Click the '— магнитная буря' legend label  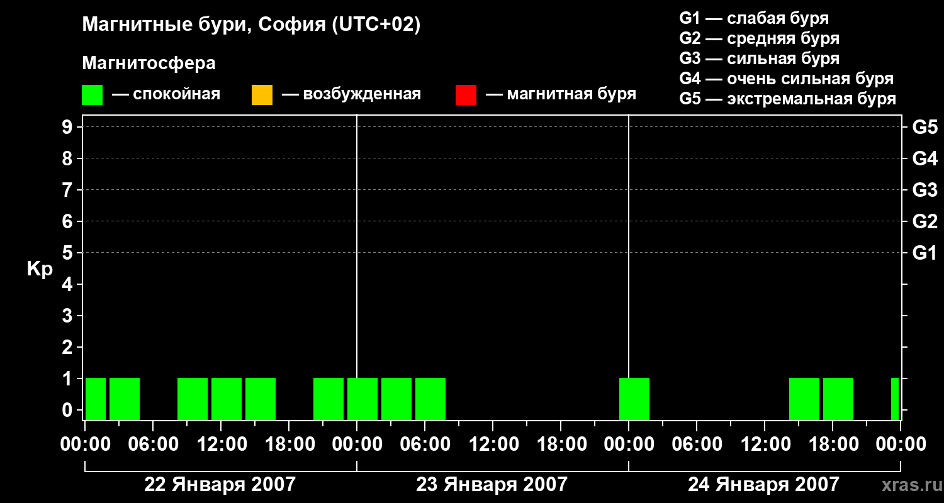click(x=561, y=95)
